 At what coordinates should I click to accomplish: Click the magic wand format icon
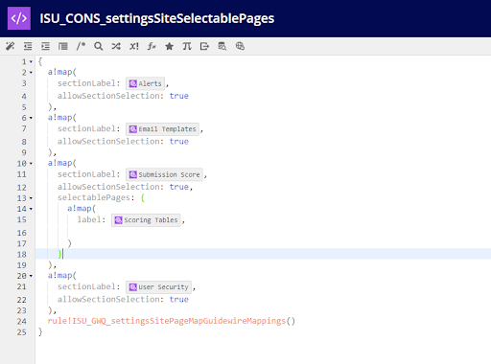(x=10, y=46)
